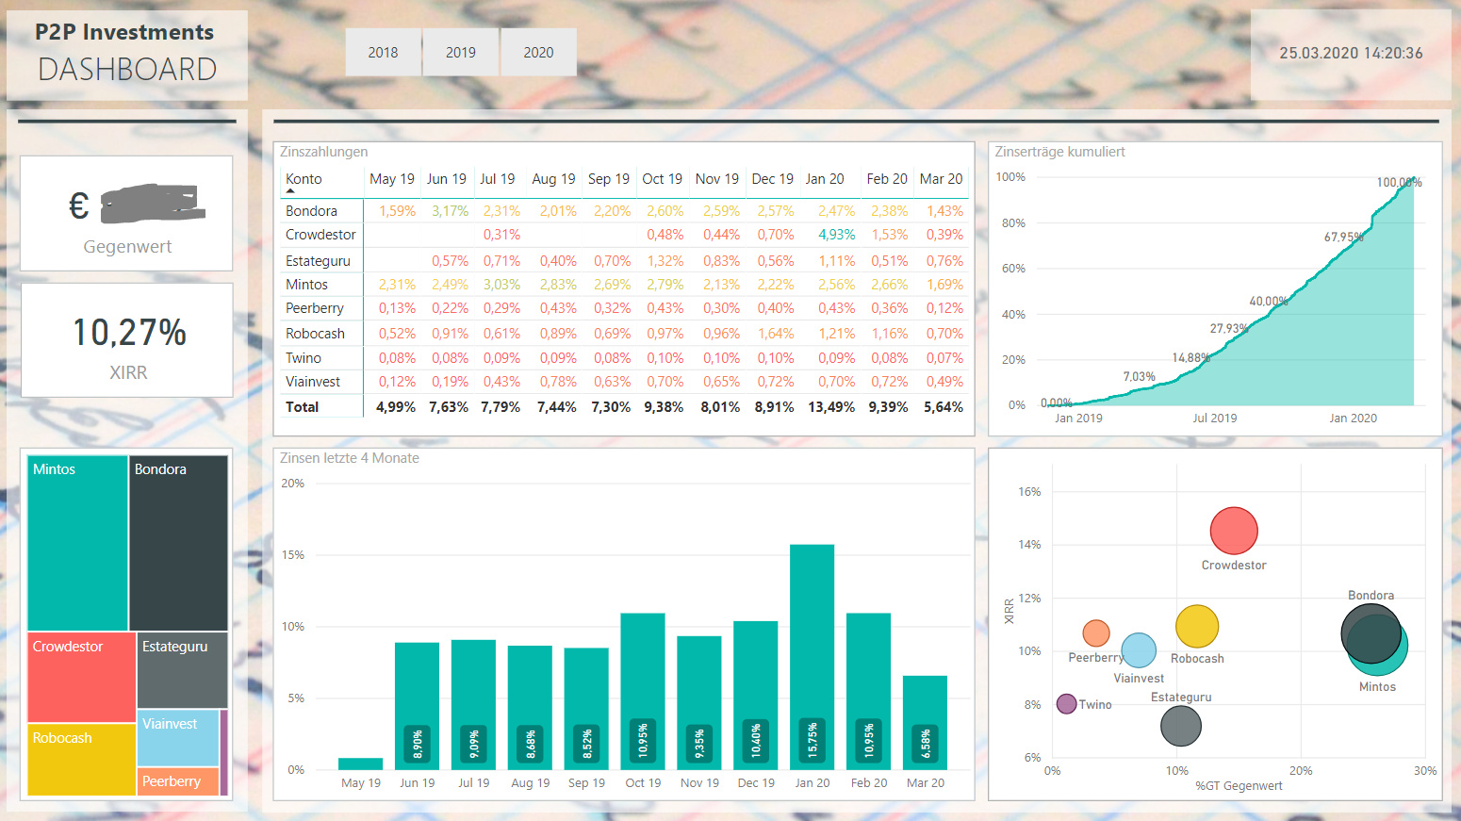Click the Jul 19 bar labeled 9,09%
Screen dimensions: 1461x821
click(473, 705)
